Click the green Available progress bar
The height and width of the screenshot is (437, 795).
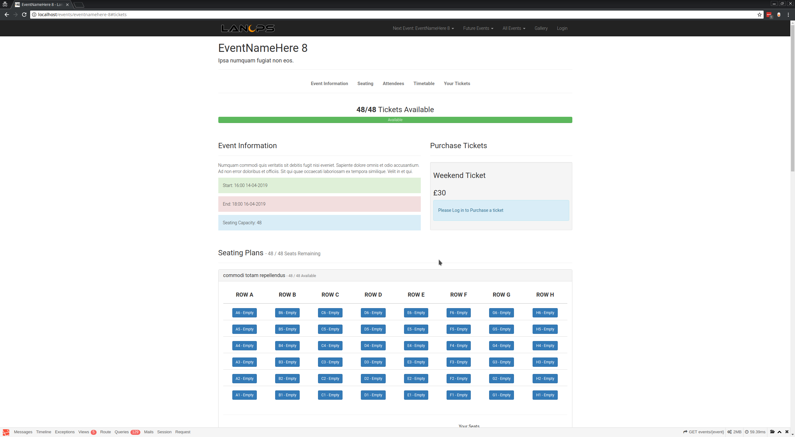(395, 120)
